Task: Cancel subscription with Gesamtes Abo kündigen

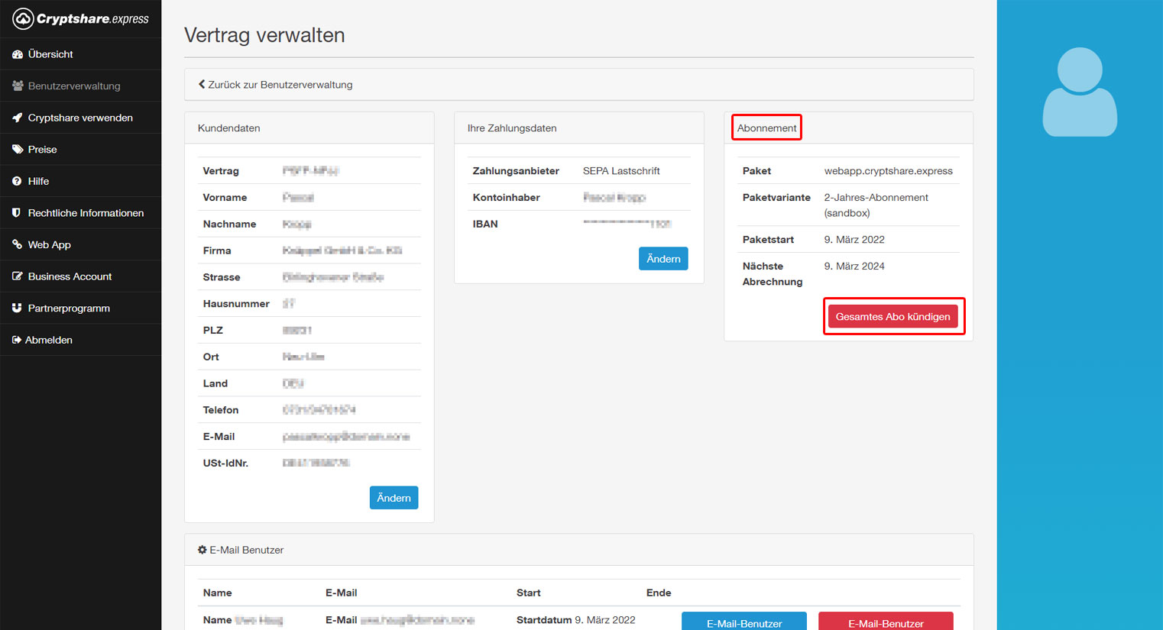Action: point(892,317)
